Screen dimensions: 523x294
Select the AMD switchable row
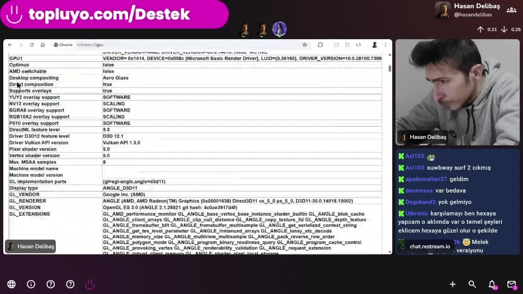195,71
